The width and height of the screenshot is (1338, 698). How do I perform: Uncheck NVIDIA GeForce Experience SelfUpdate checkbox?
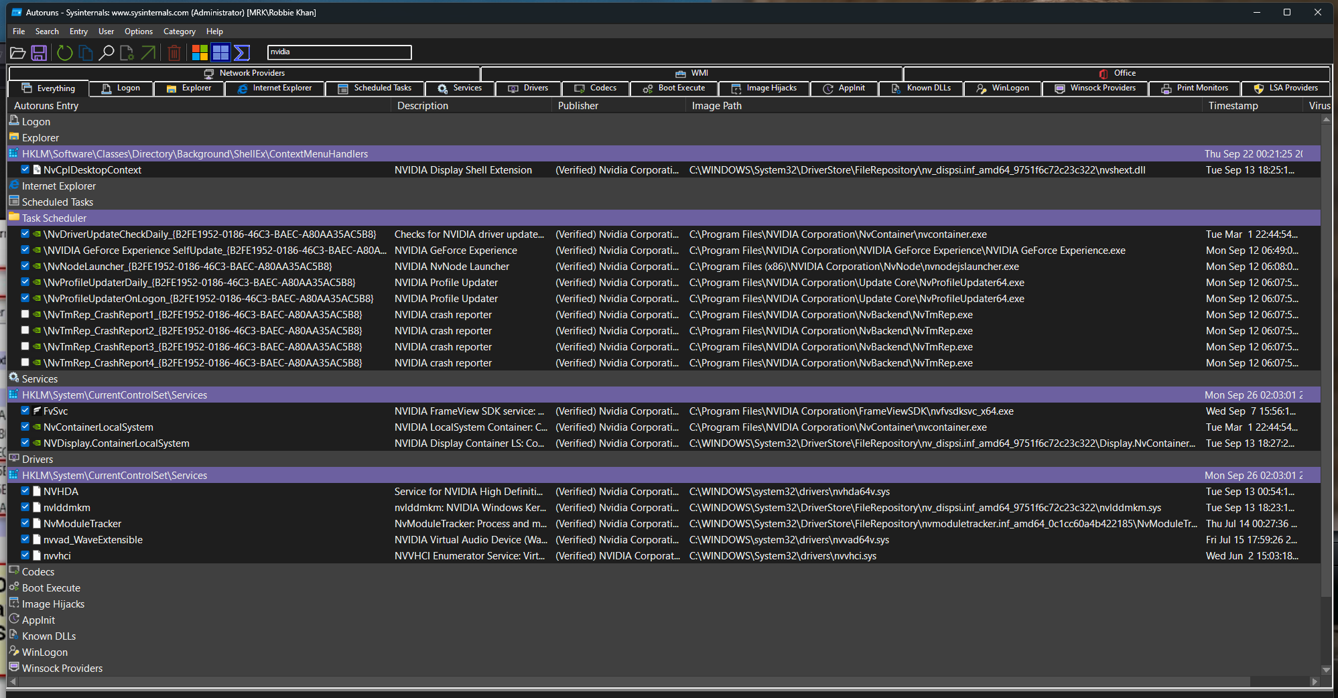(x=25, y=250)
